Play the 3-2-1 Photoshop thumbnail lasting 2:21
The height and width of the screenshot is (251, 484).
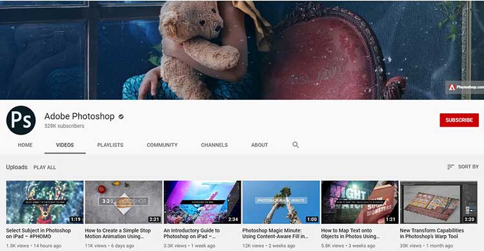click(123, 202)
